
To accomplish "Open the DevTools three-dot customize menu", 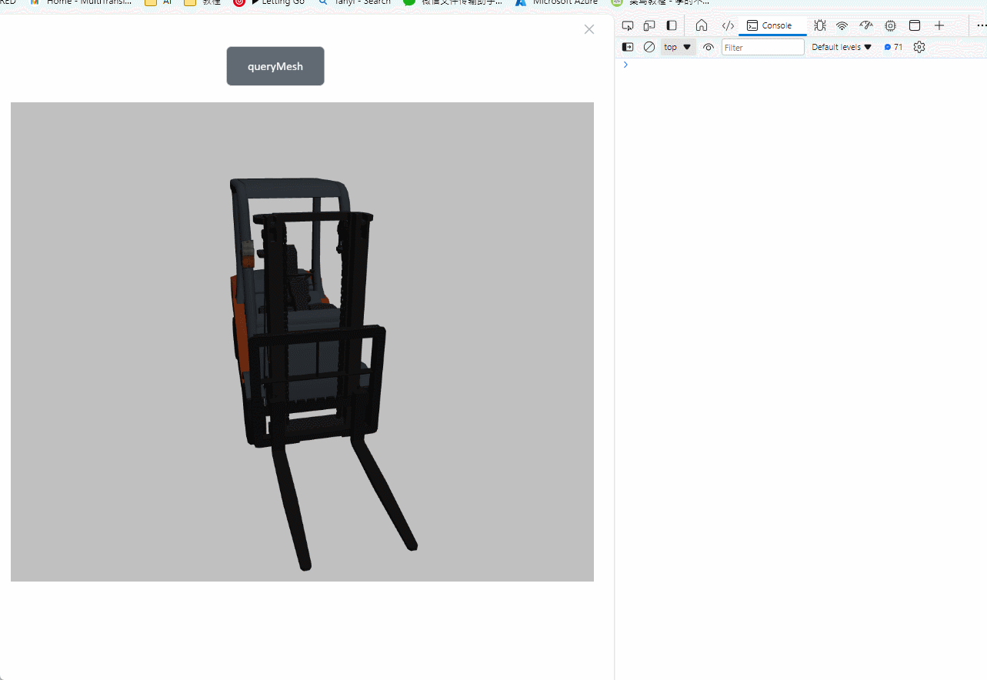I will (981, 25).
